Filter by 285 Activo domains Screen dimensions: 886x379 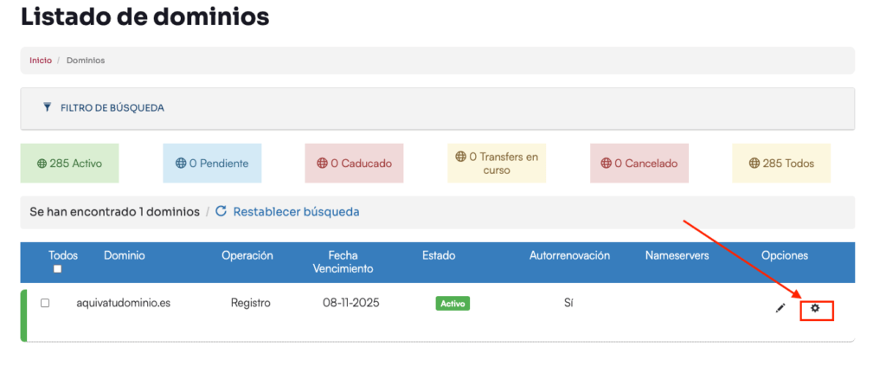(69, 164)
